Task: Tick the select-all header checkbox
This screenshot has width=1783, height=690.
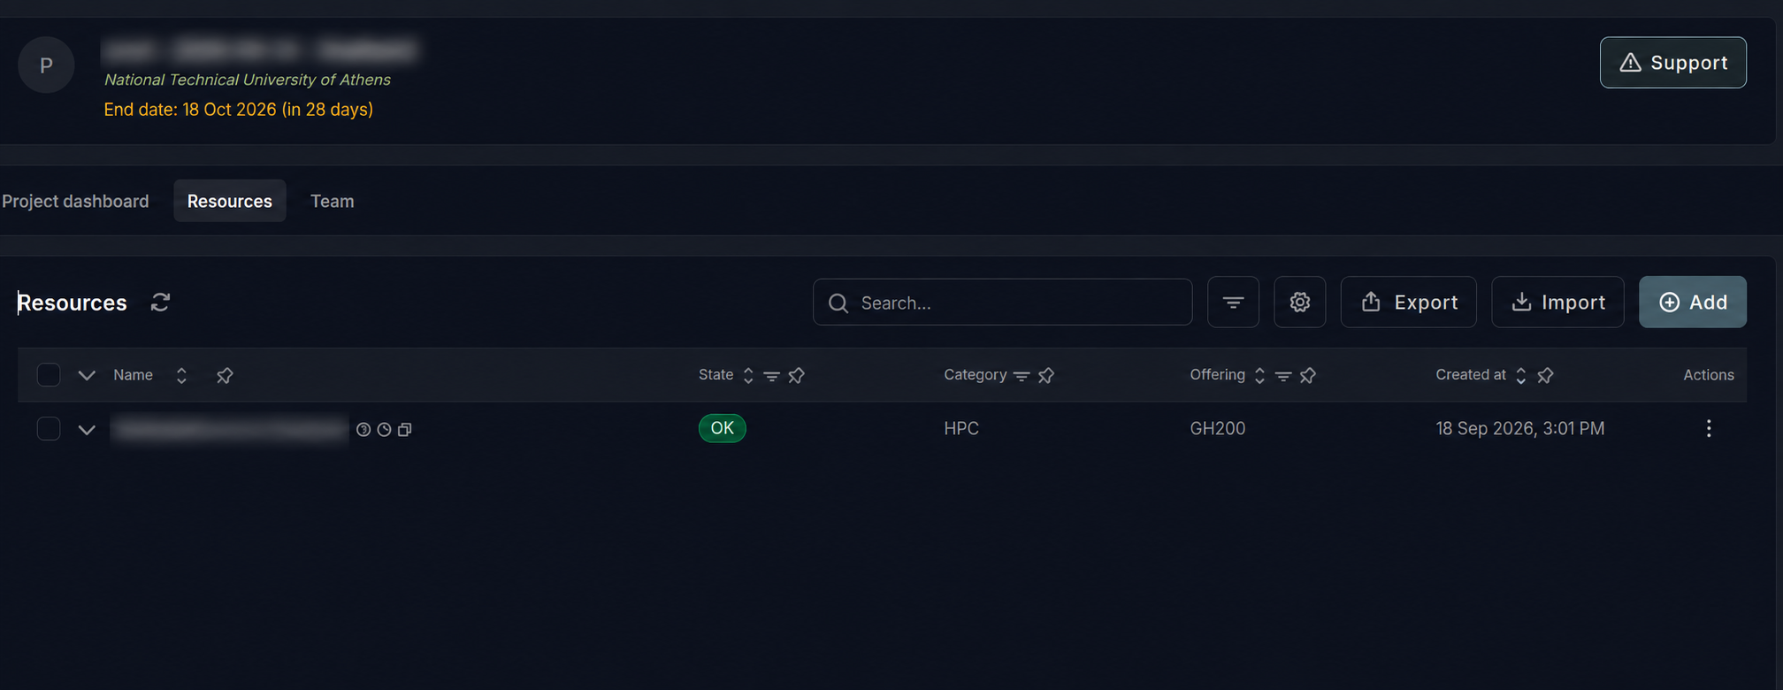Action: point(49,375)
